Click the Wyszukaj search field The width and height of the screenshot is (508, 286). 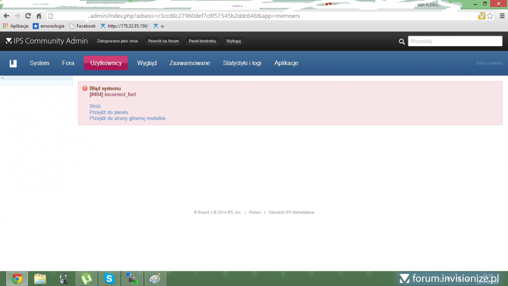[x=455, y=41]
